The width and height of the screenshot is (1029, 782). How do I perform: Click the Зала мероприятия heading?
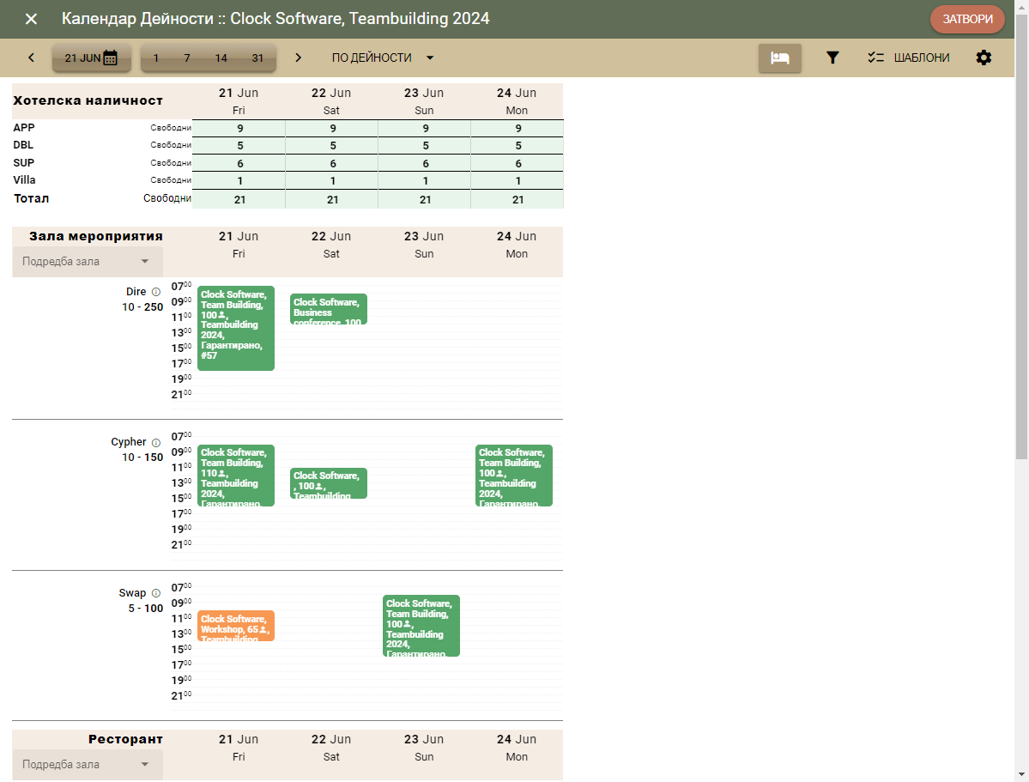coord(96,236)
